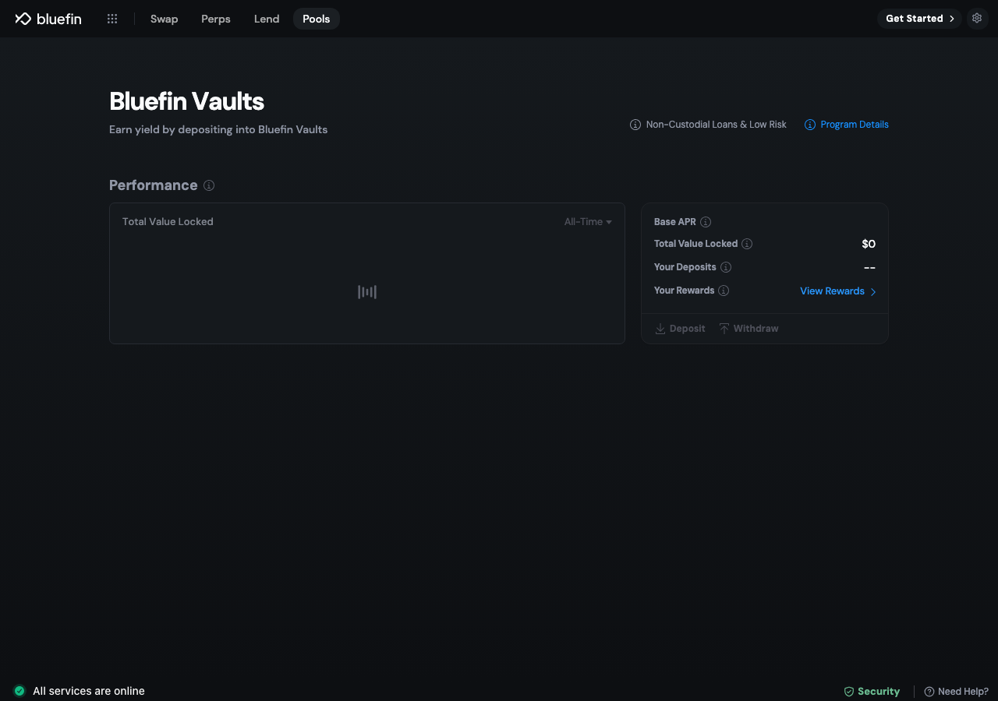The width and height of the screenshot is (998, 701).
Task: Click the chevron after View Rewards
Action: click(873, 291)
